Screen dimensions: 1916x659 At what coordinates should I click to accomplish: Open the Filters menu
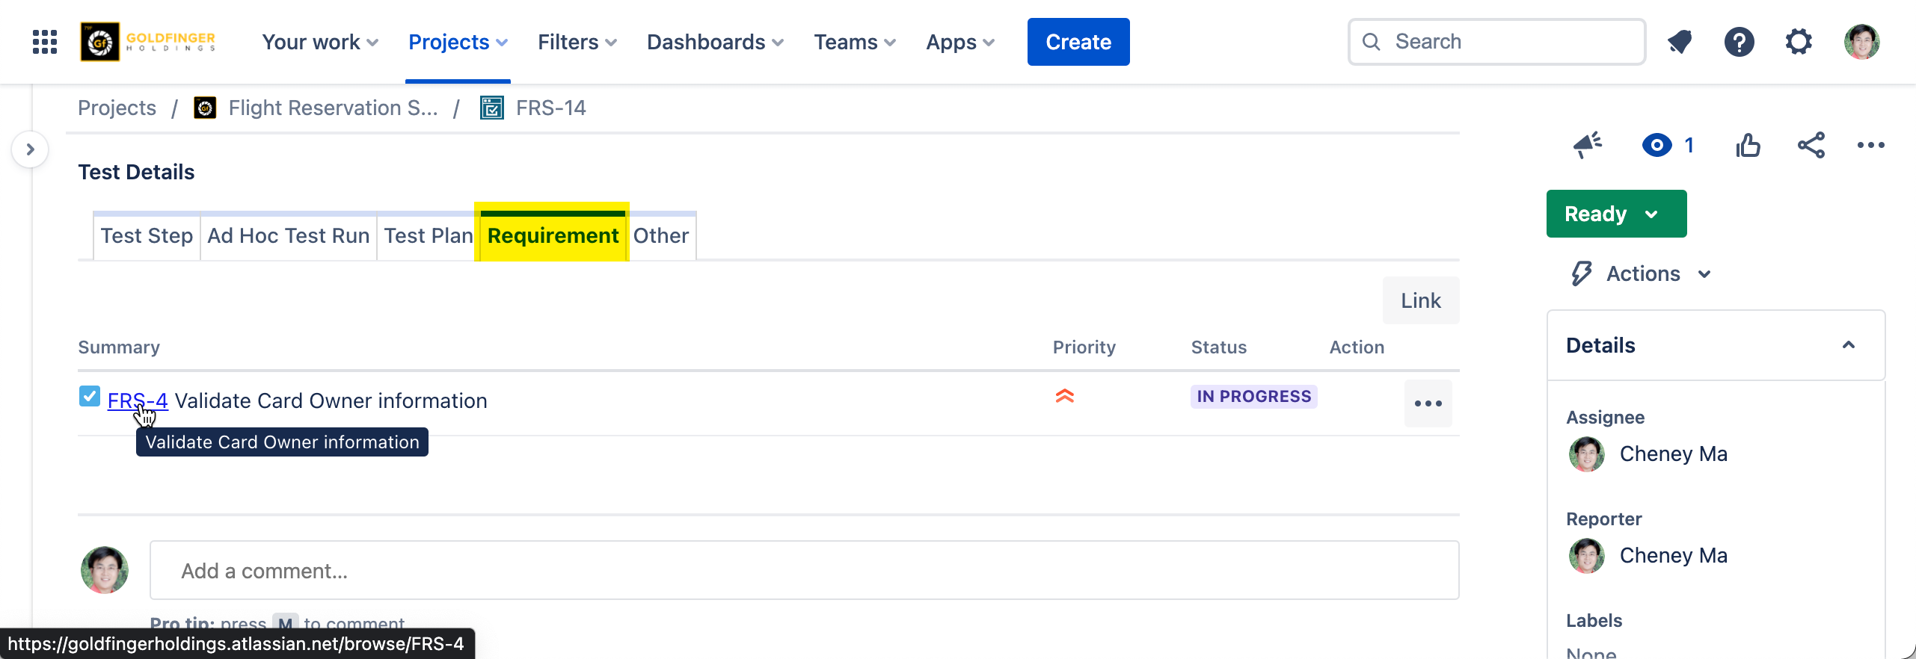click(577, 42)
